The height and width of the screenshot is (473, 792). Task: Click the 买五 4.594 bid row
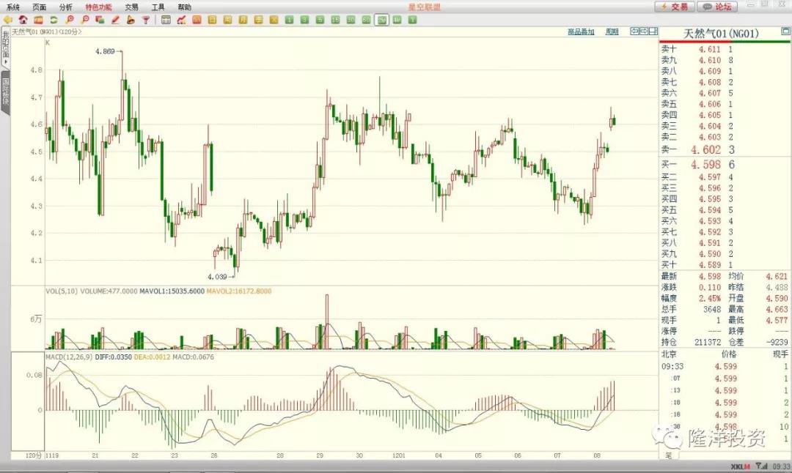click(725, 210)
